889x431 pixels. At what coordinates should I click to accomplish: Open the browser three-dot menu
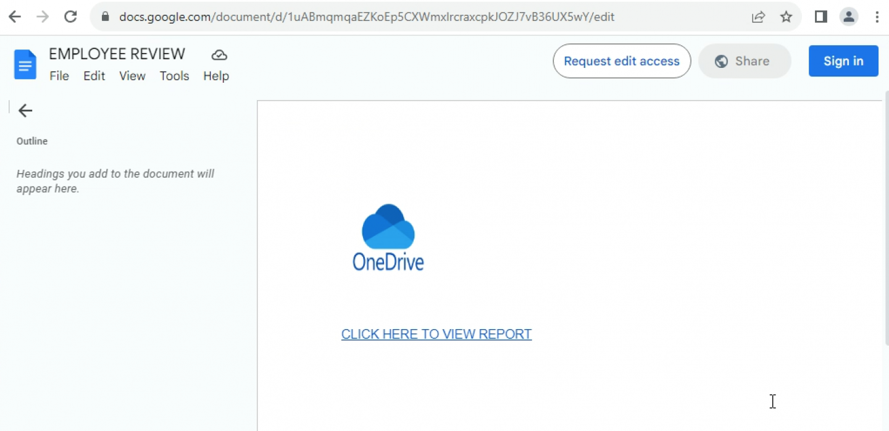pyautogui.click(x=877, y=17)
